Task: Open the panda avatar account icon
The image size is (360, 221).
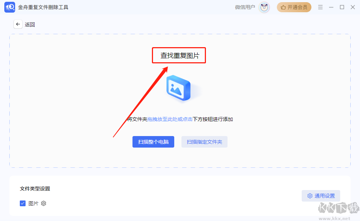Action: click(264, 7)
